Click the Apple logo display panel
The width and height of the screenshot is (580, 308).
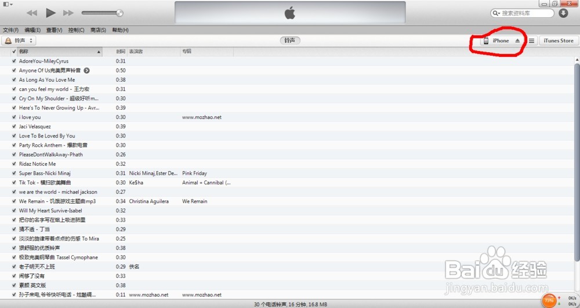click(290, 13)
